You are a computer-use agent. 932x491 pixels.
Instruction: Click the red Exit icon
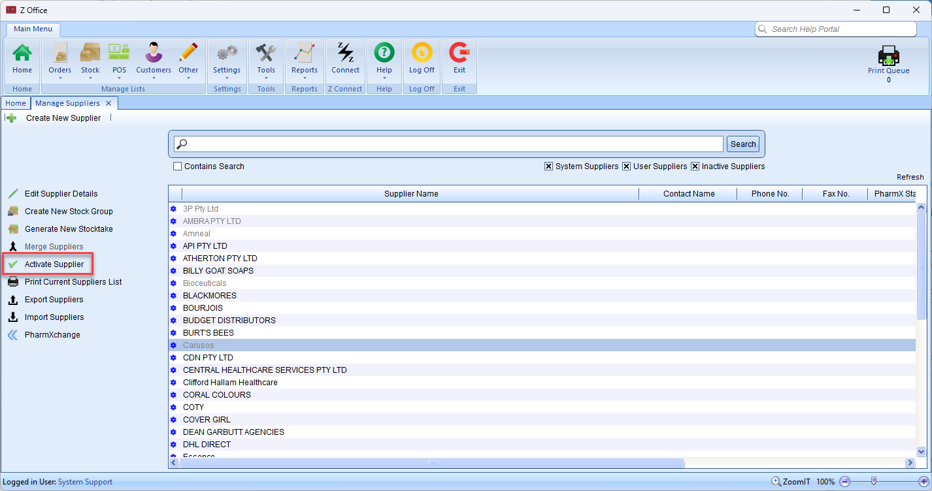459,53
